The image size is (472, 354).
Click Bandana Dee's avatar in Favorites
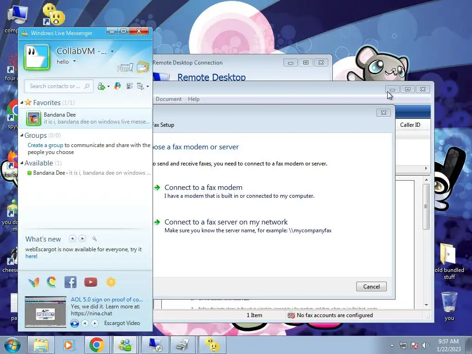pyautogui.click(x=33, y=118)
